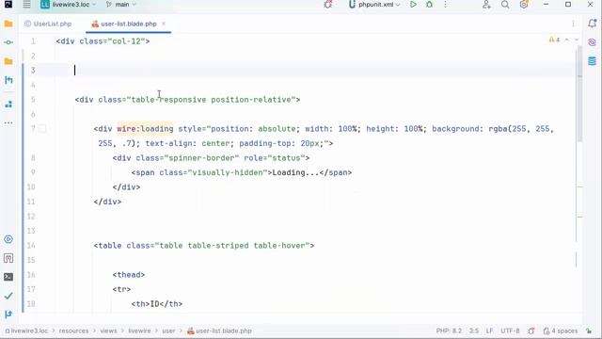Open the main git branch dropdown
This screenshot has width=602, height=339.
coord(121,5)
